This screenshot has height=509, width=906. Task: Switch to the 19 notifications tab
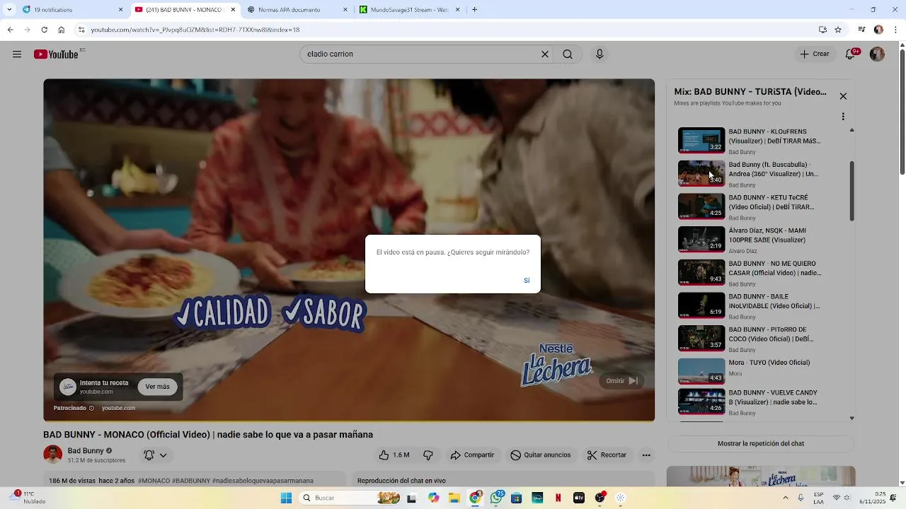(x=71, y=10)
